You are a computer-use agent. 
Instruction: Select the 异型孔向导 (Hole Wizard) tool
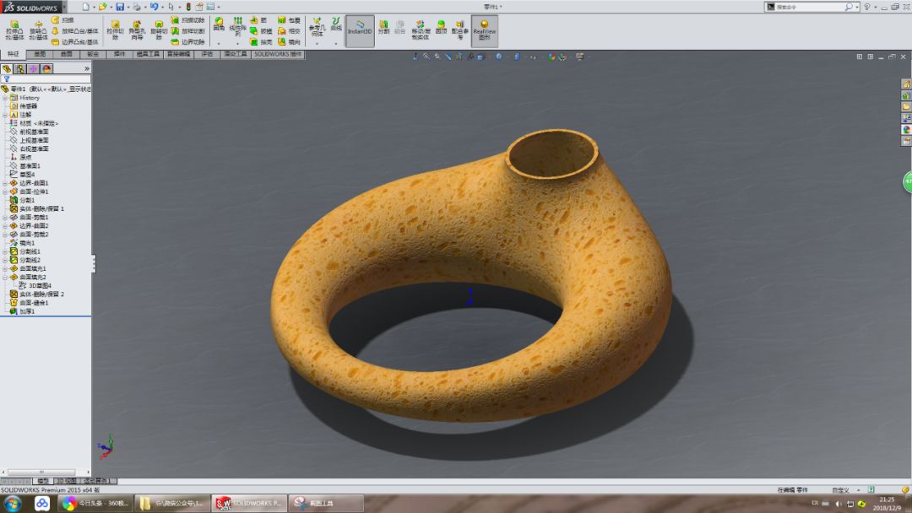tap(135, 26)
